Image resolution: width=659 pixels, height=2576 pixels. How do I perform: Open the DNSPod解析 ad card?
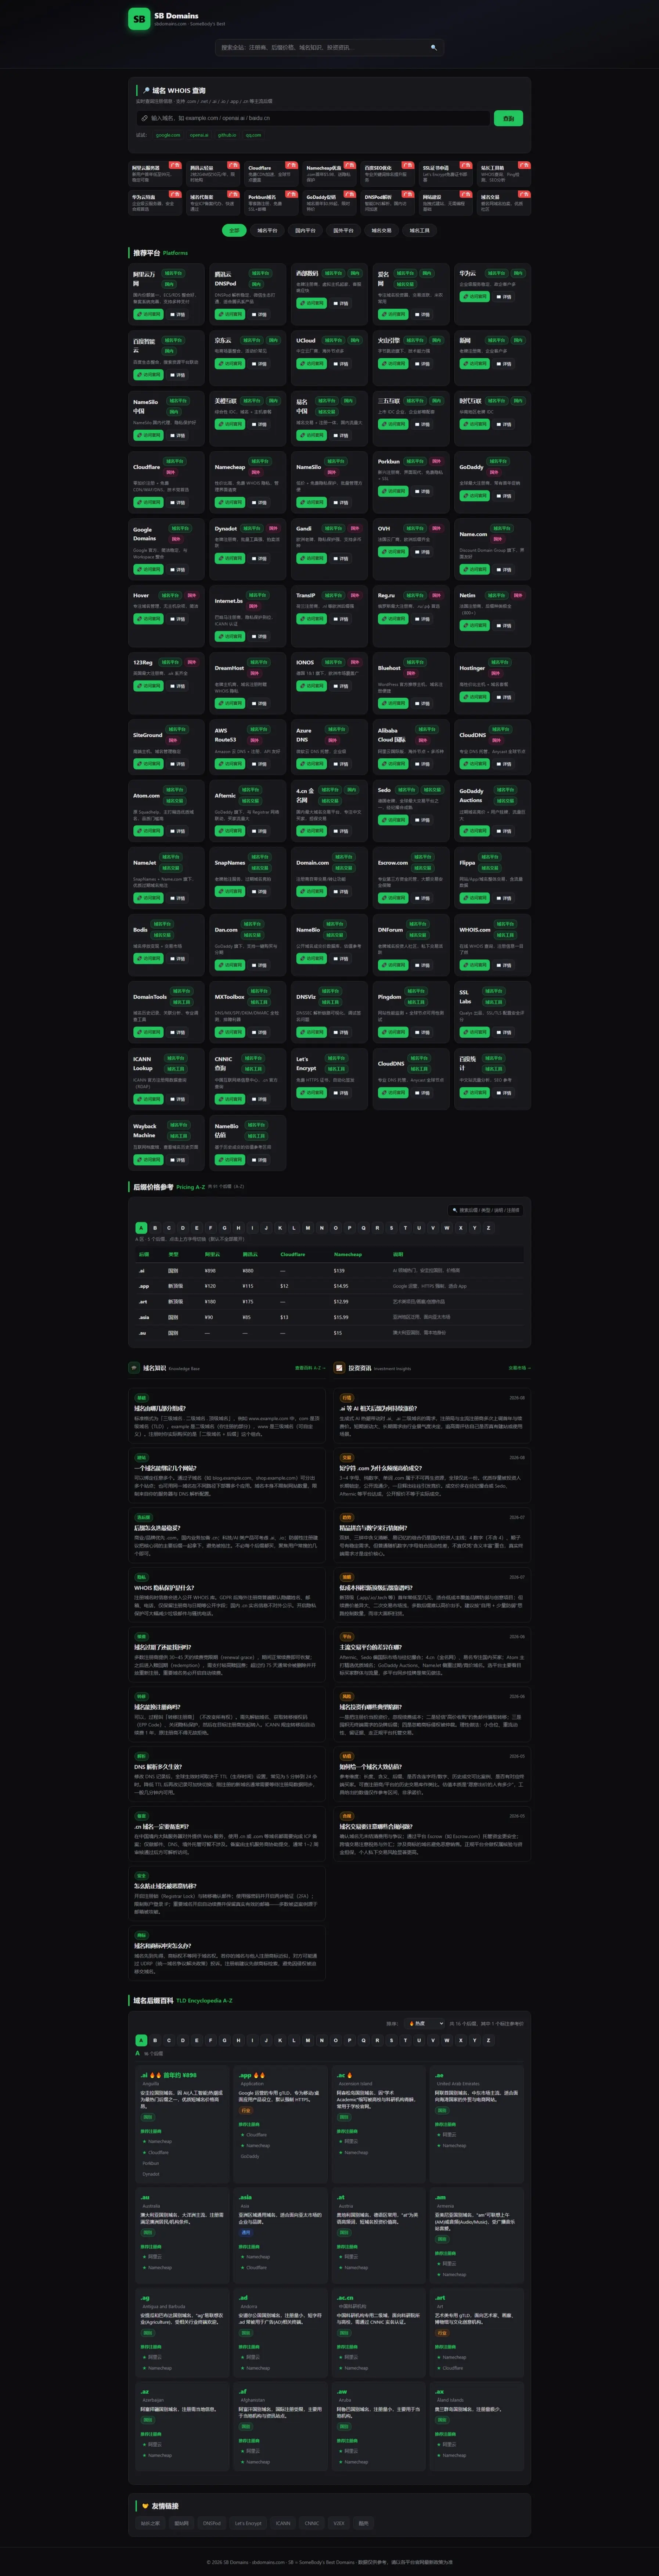(388, 203)
